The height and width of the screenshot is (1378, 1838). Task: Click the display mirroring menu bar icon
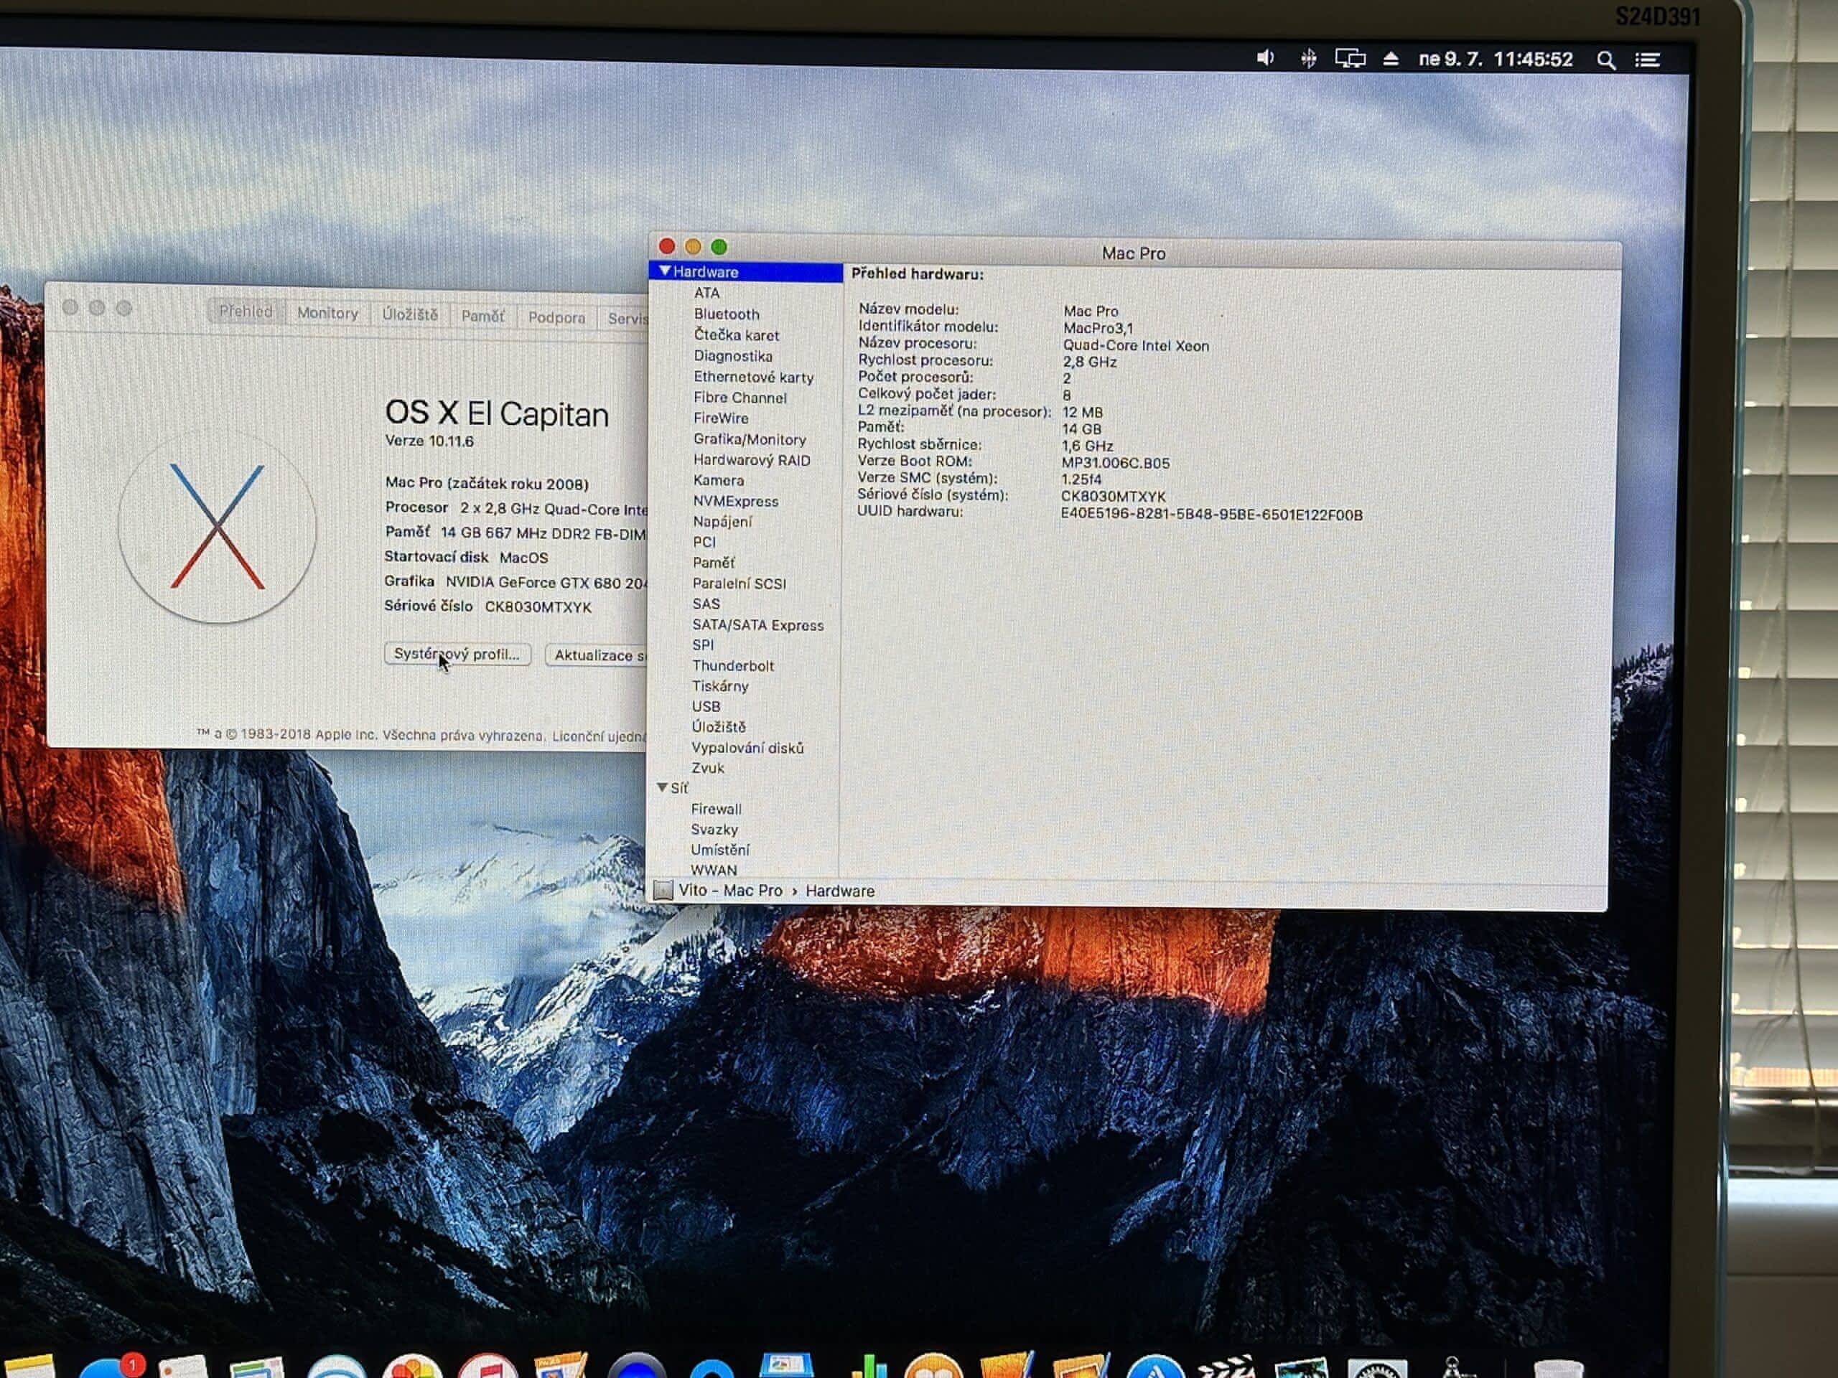click(x=1349, y=59)
